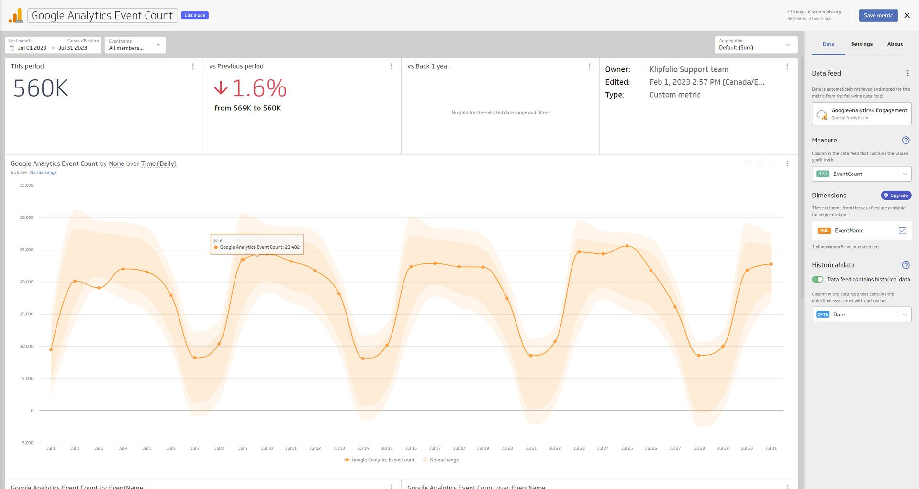Viewport: 919px width, 489px height.
Task: Open the Aggregation Default (Sum) dropdown
Action: [x=756, y=45]
